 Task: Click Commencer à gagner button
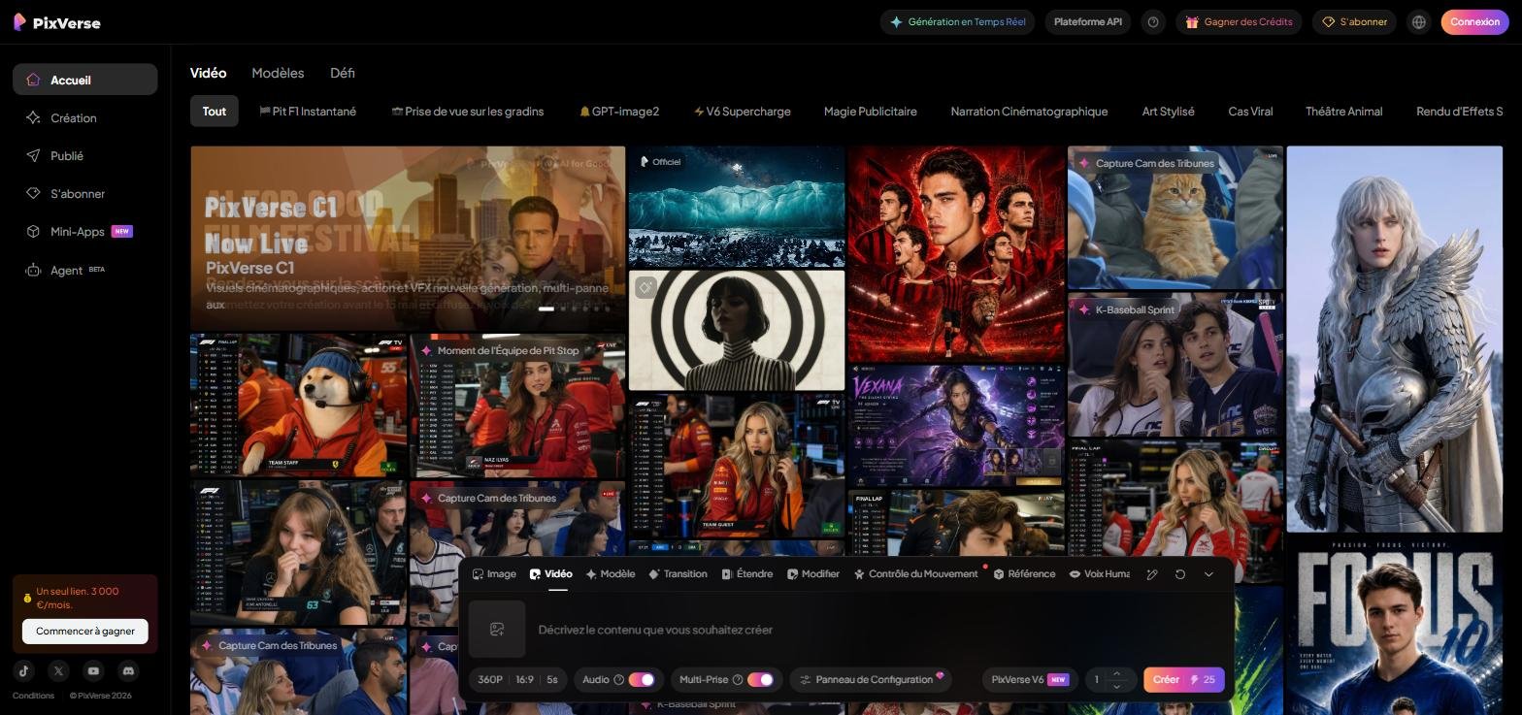85,631
